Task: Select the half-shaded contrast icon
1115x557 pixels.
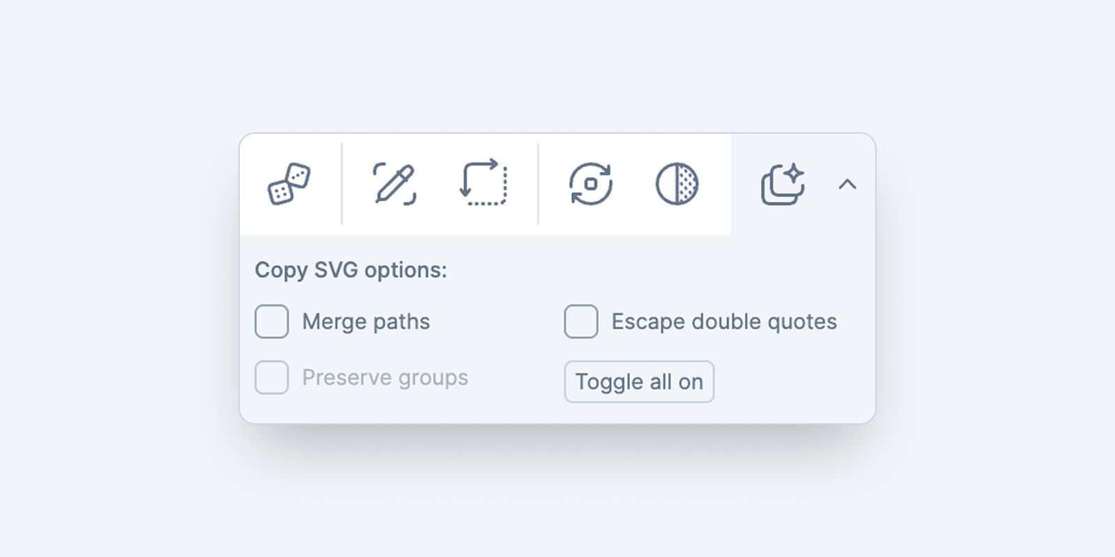Action: (677, 185)
